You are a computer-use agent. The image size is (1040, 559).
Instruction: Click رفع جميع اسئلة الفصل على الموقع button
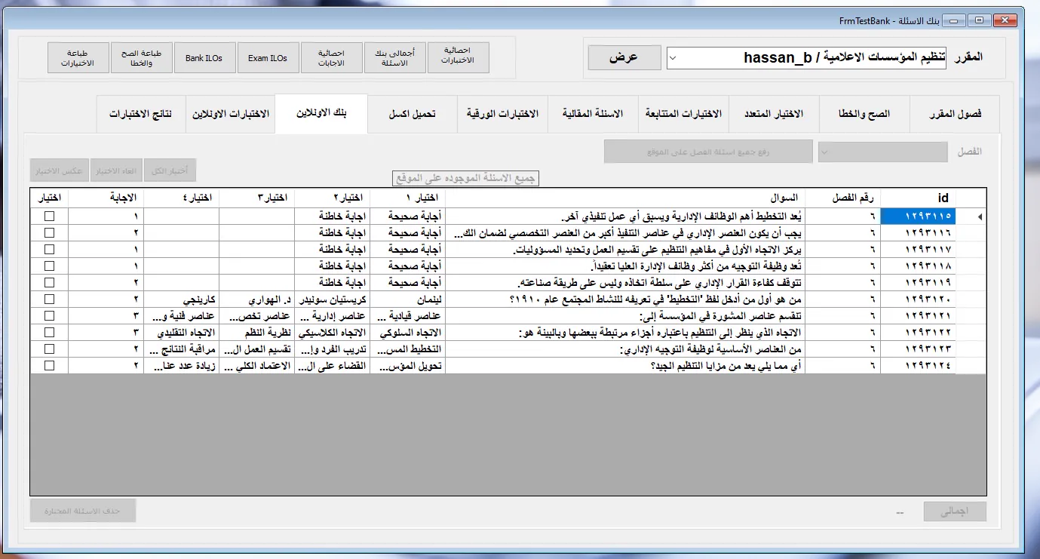[x=708, y=152]
